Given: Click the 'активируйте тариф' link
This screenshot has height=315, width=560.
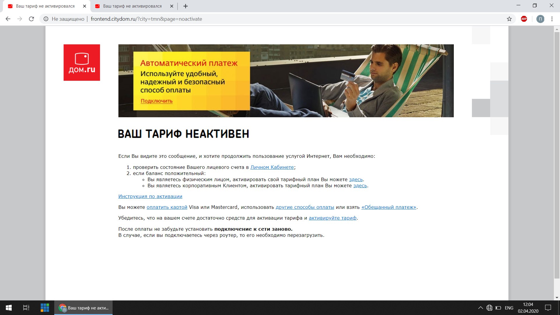Looking at the screenshot, I should coord(332,218).
